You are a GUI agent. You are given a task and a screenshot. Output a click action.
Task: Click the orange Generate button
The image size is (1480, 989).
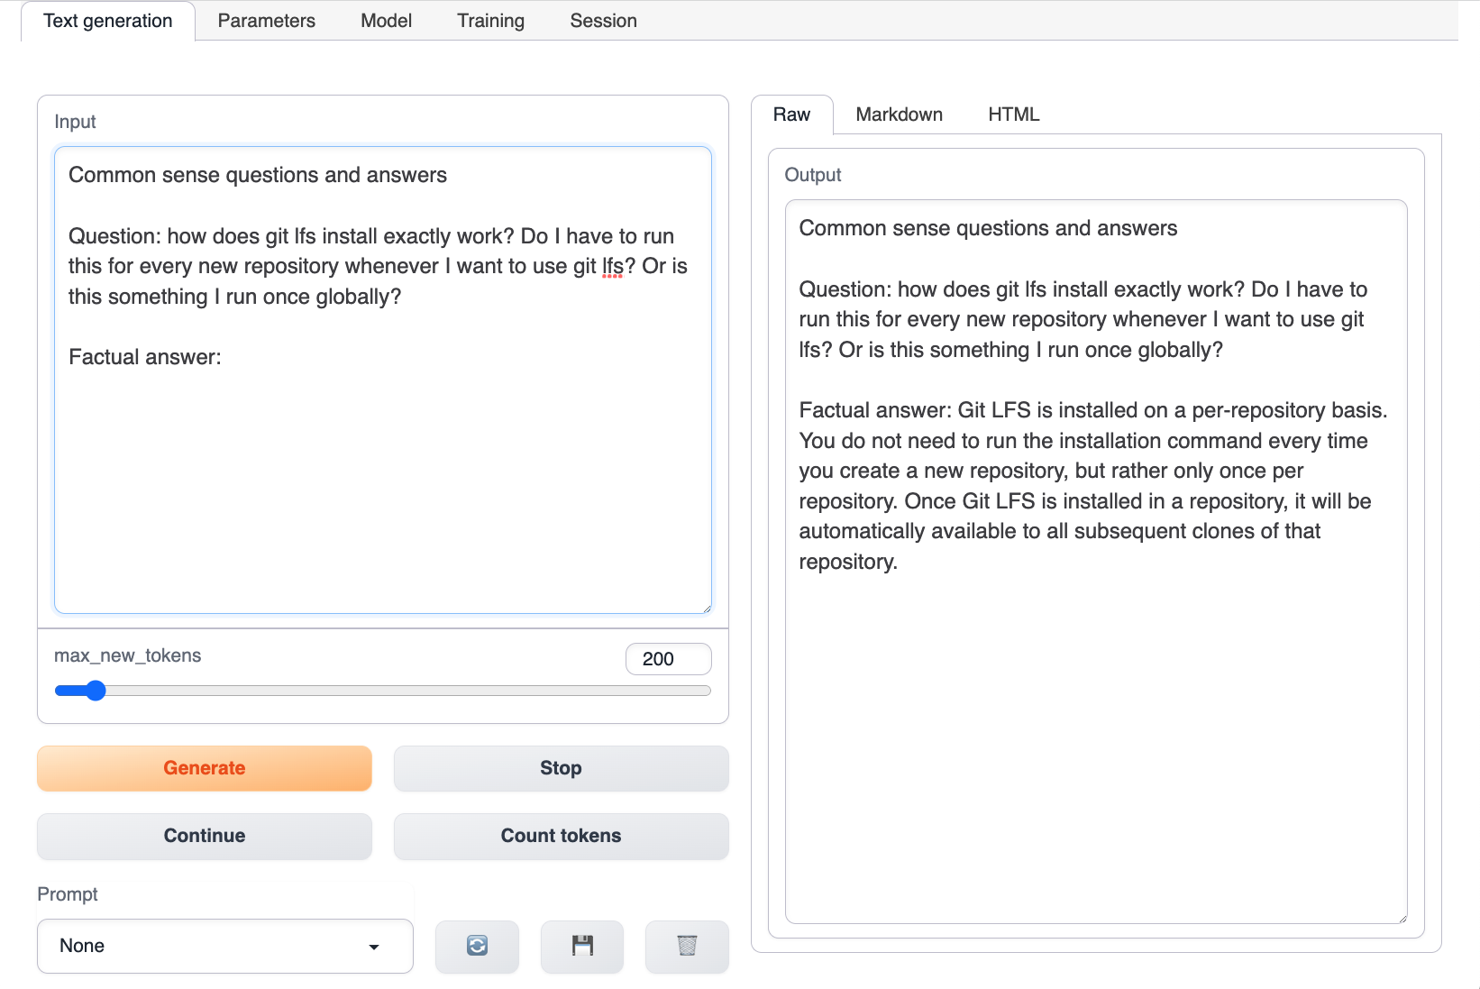coord(205,768)
